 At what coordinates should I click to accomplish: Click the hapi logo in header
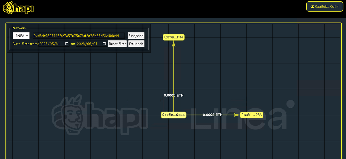pyautogui.click(x=18, y=8)
